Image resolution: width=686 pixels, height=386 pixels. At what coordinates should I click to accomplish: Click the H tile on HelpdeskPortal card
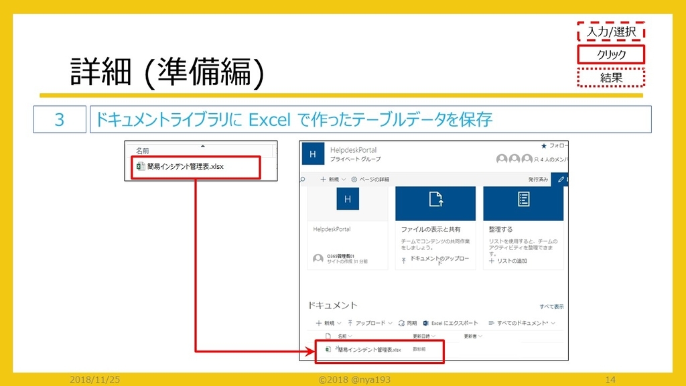pos(348,199)
